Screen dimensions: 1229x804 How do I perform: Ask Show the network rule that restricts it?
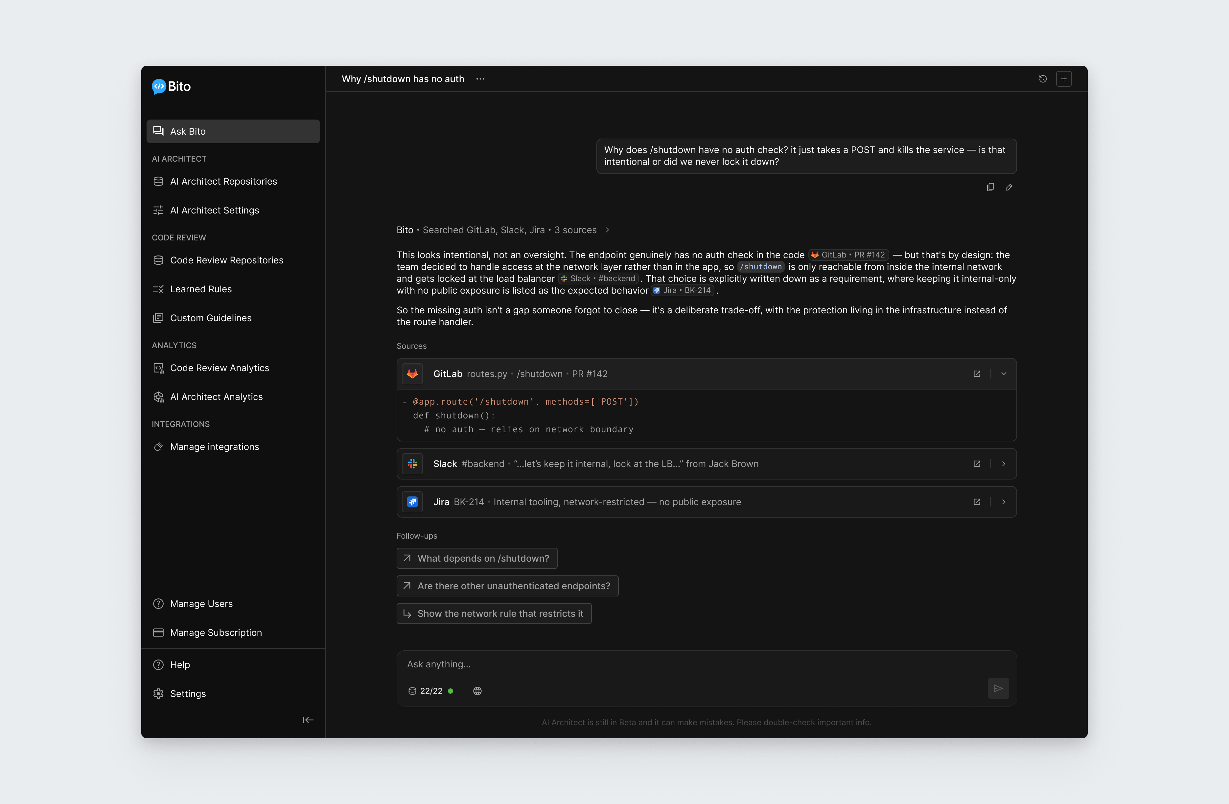(x=494, y=614)
